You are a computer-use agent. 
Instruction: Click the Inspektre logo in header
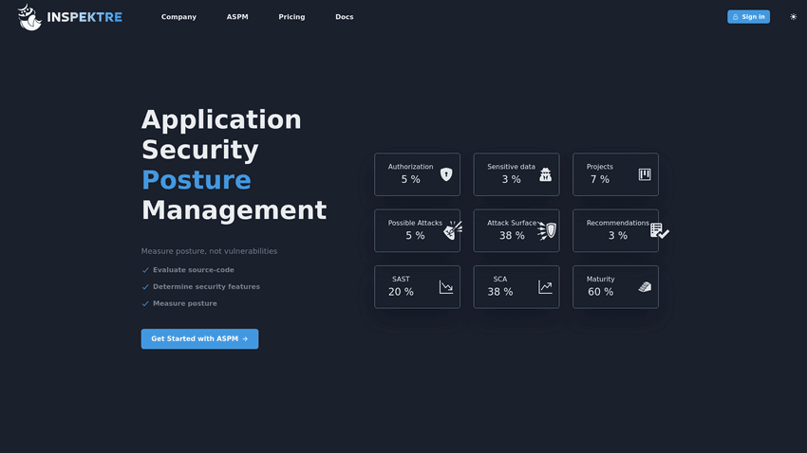(70, 17)
